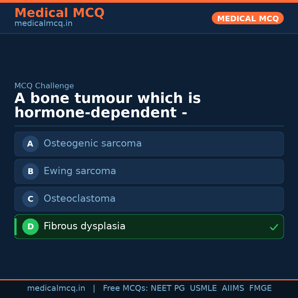Click medicalmcq.in under the header logo
The height and width of the screenshot is (298, 298).
[43, 23]
